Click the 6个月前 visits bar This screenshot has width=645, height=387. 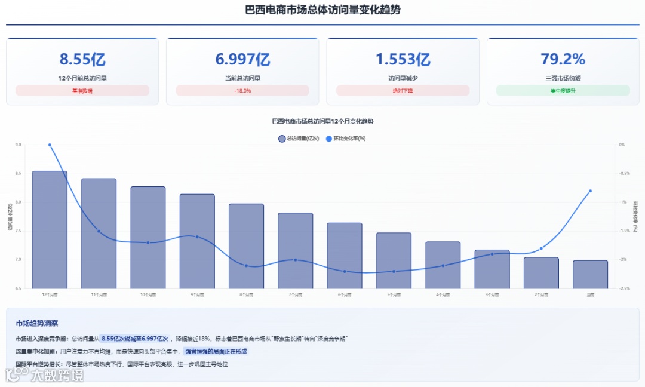click(x=345, y=256)
